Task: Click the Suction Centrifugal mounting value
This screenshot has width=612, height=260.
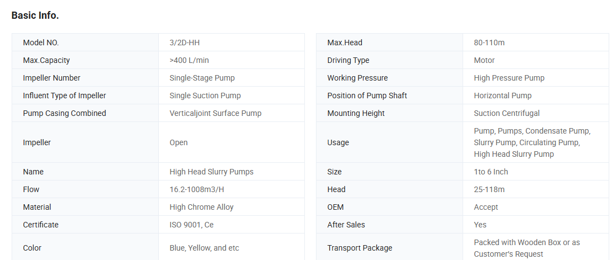Action: [507, 113]
